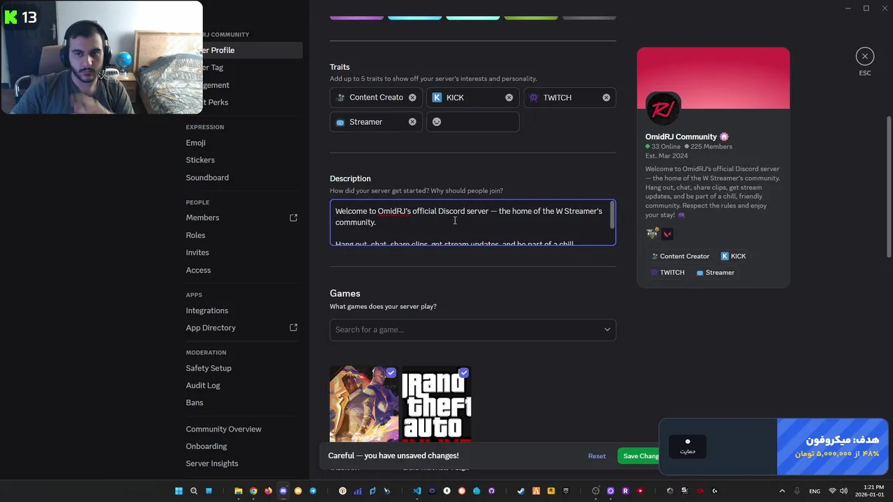
Task: Select the Valorant game thumbnail
Action: pos(364,404)
